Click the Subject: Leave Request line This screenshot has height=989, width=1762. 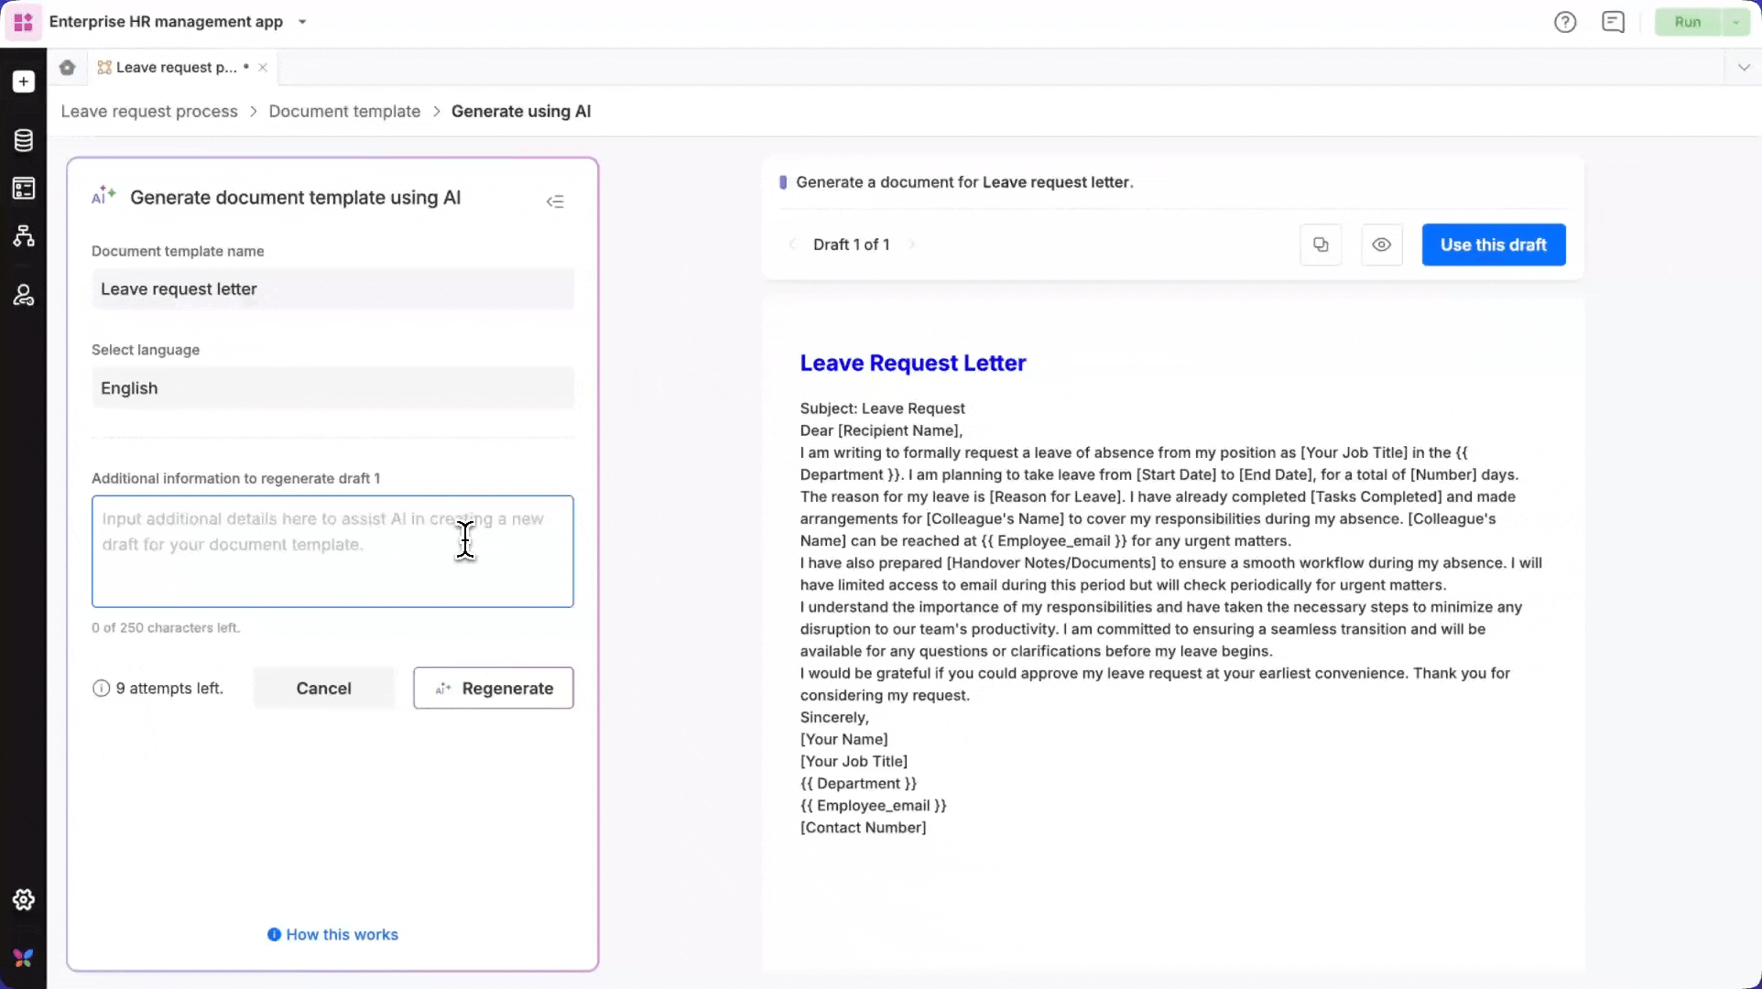882,408
